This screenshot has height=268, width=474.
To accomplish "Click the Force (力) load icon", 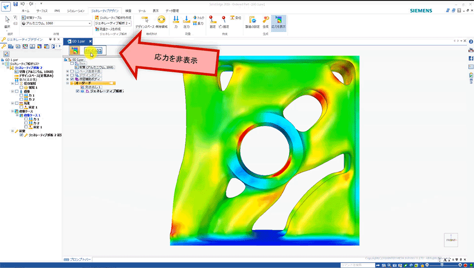I will [x=176, y=21].
